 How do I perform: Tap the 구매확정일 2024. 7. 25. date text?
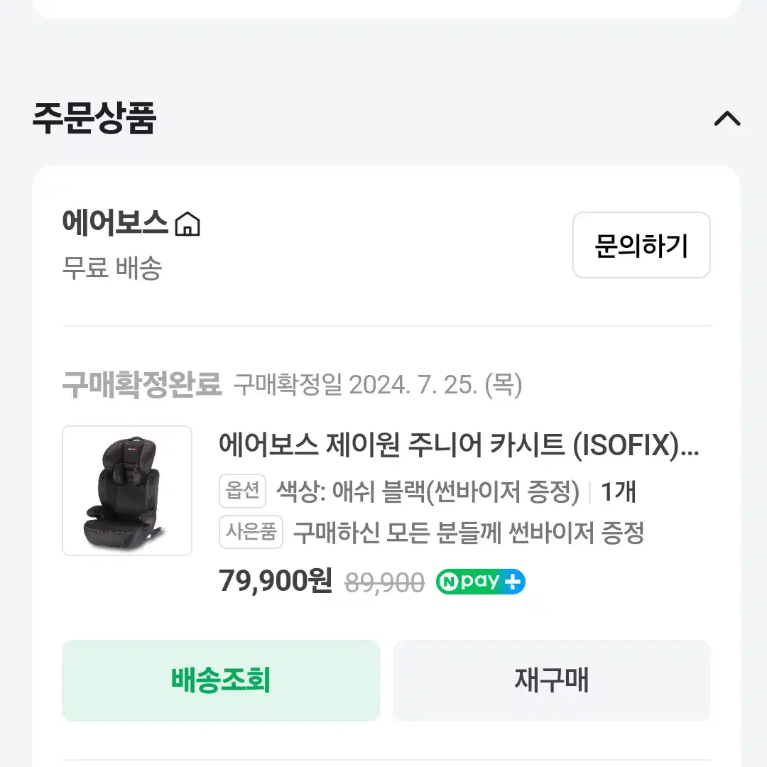(x=378, y=385)
